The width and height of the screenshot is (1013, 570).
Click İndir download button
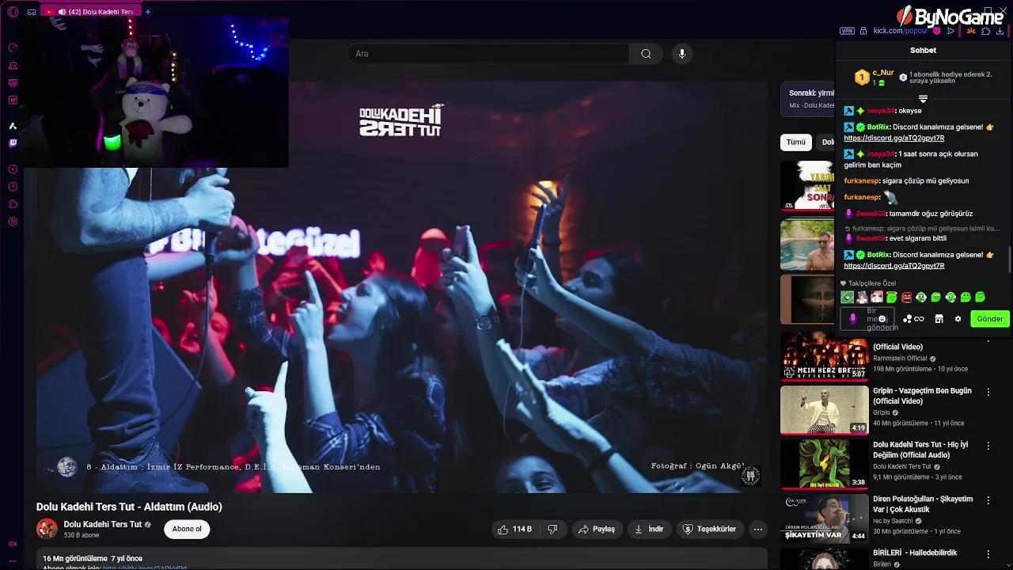[649, 529]
